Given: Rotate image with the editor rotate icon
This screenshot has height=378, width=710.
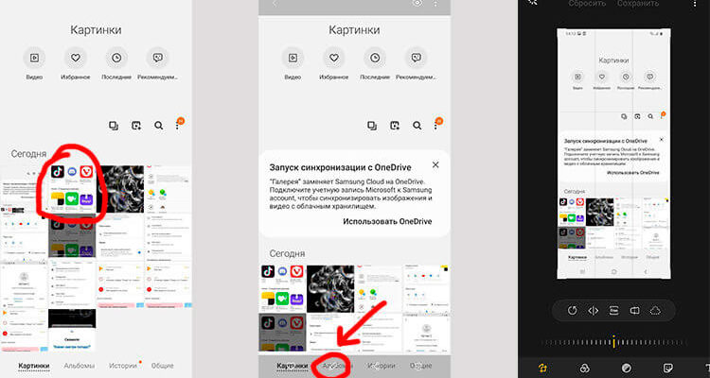Looking at the screenshot, I should coord(573,311).
